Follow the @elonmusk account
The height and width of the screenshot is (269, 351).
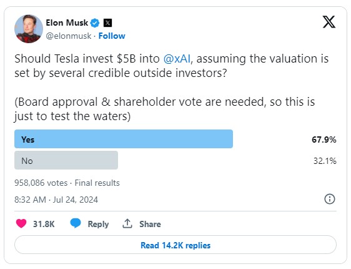(x=112, y=36)
